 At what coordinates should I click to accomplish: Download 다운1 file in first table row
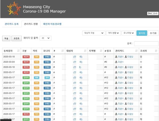pos(119,57)
